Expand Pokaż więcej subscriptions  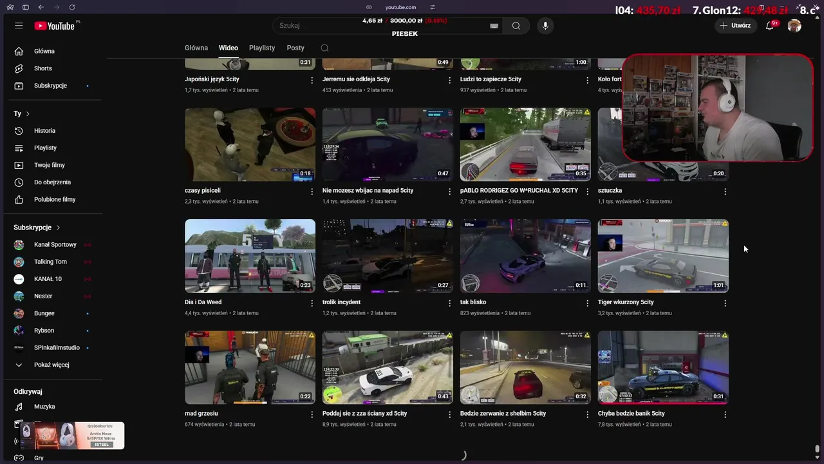point(53,365)
